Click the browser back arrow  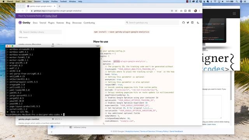18,11
